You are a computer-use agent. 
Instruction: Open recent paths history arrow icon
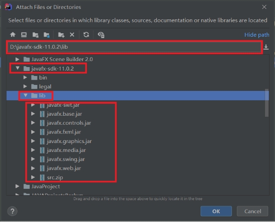(266, 47)
